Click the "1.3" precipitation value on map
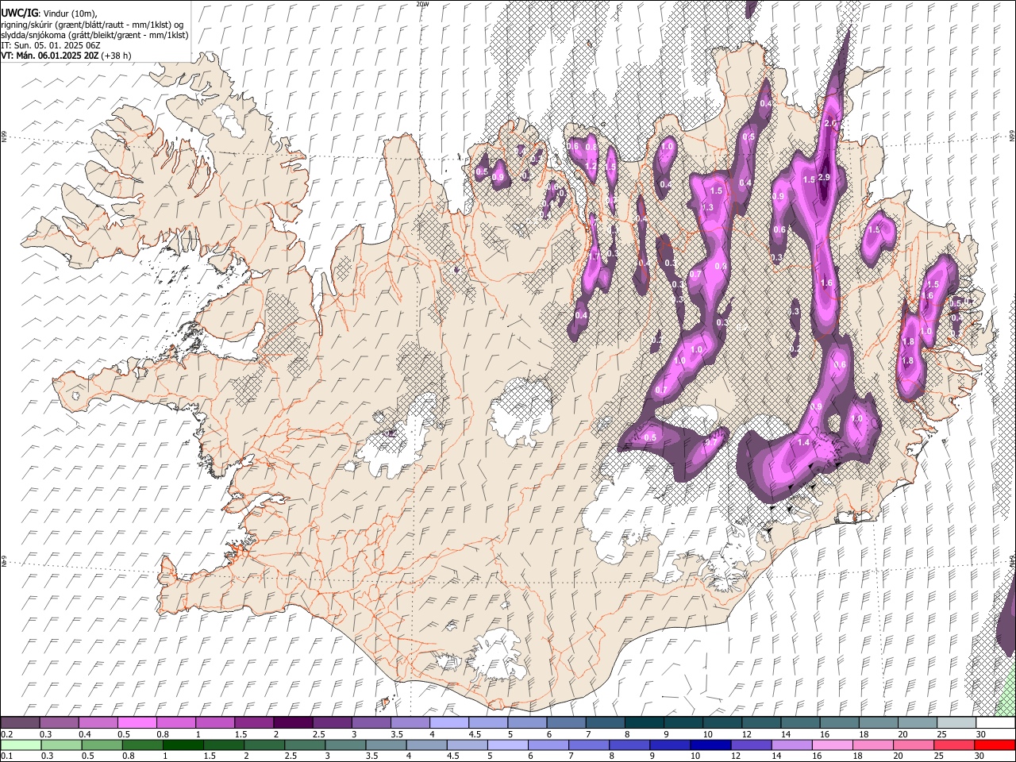Screen dimensions: 1016x762 pos(707,207)
